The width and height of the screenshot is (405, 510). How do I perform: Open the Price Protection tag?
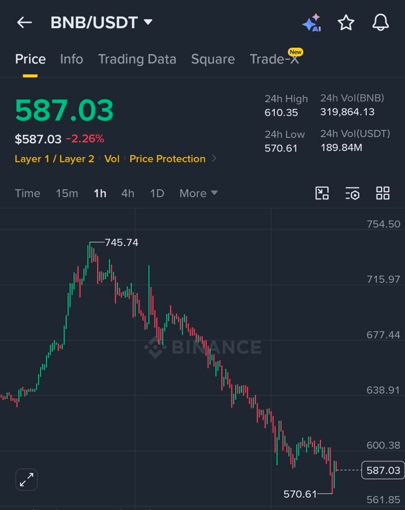pyautogui.click(x=167, y=159)
